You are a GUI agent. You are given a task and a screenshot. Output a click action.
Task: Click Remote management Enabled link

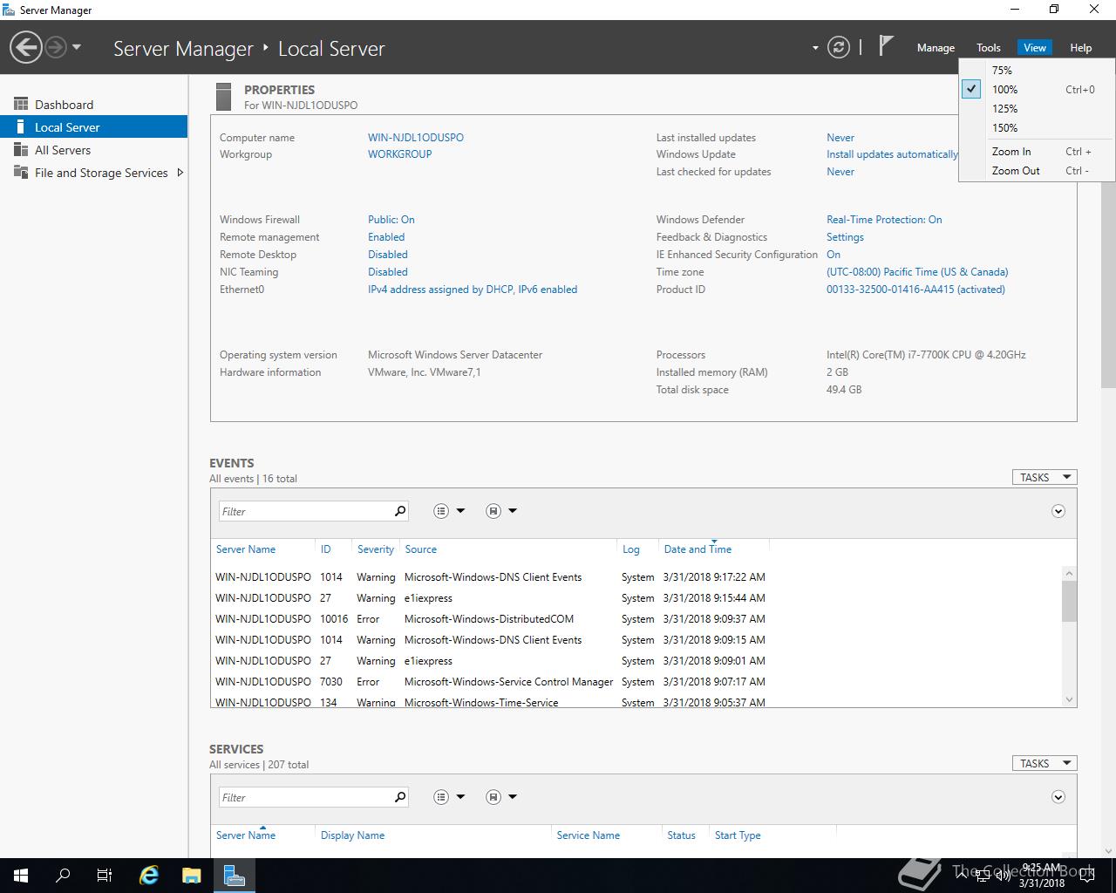[x=386, y=237]
